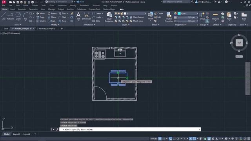Open Layer Properties manager
The height and width of the screenshot is (141, 251).
coord(109,17)
